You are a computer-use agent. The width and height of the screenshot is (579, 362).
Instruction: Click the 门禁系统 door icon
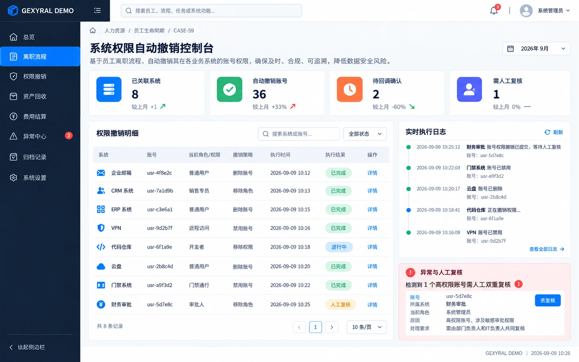[x=101, y=285]
